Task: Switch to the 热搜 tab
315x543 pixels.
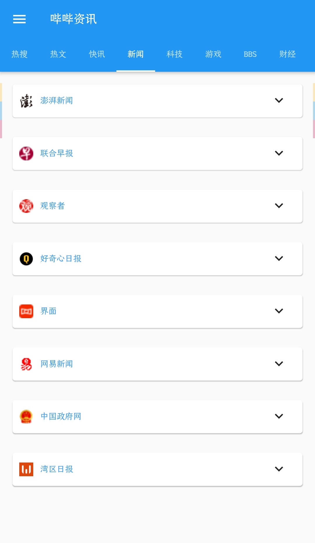Action: tap(20, 54)
